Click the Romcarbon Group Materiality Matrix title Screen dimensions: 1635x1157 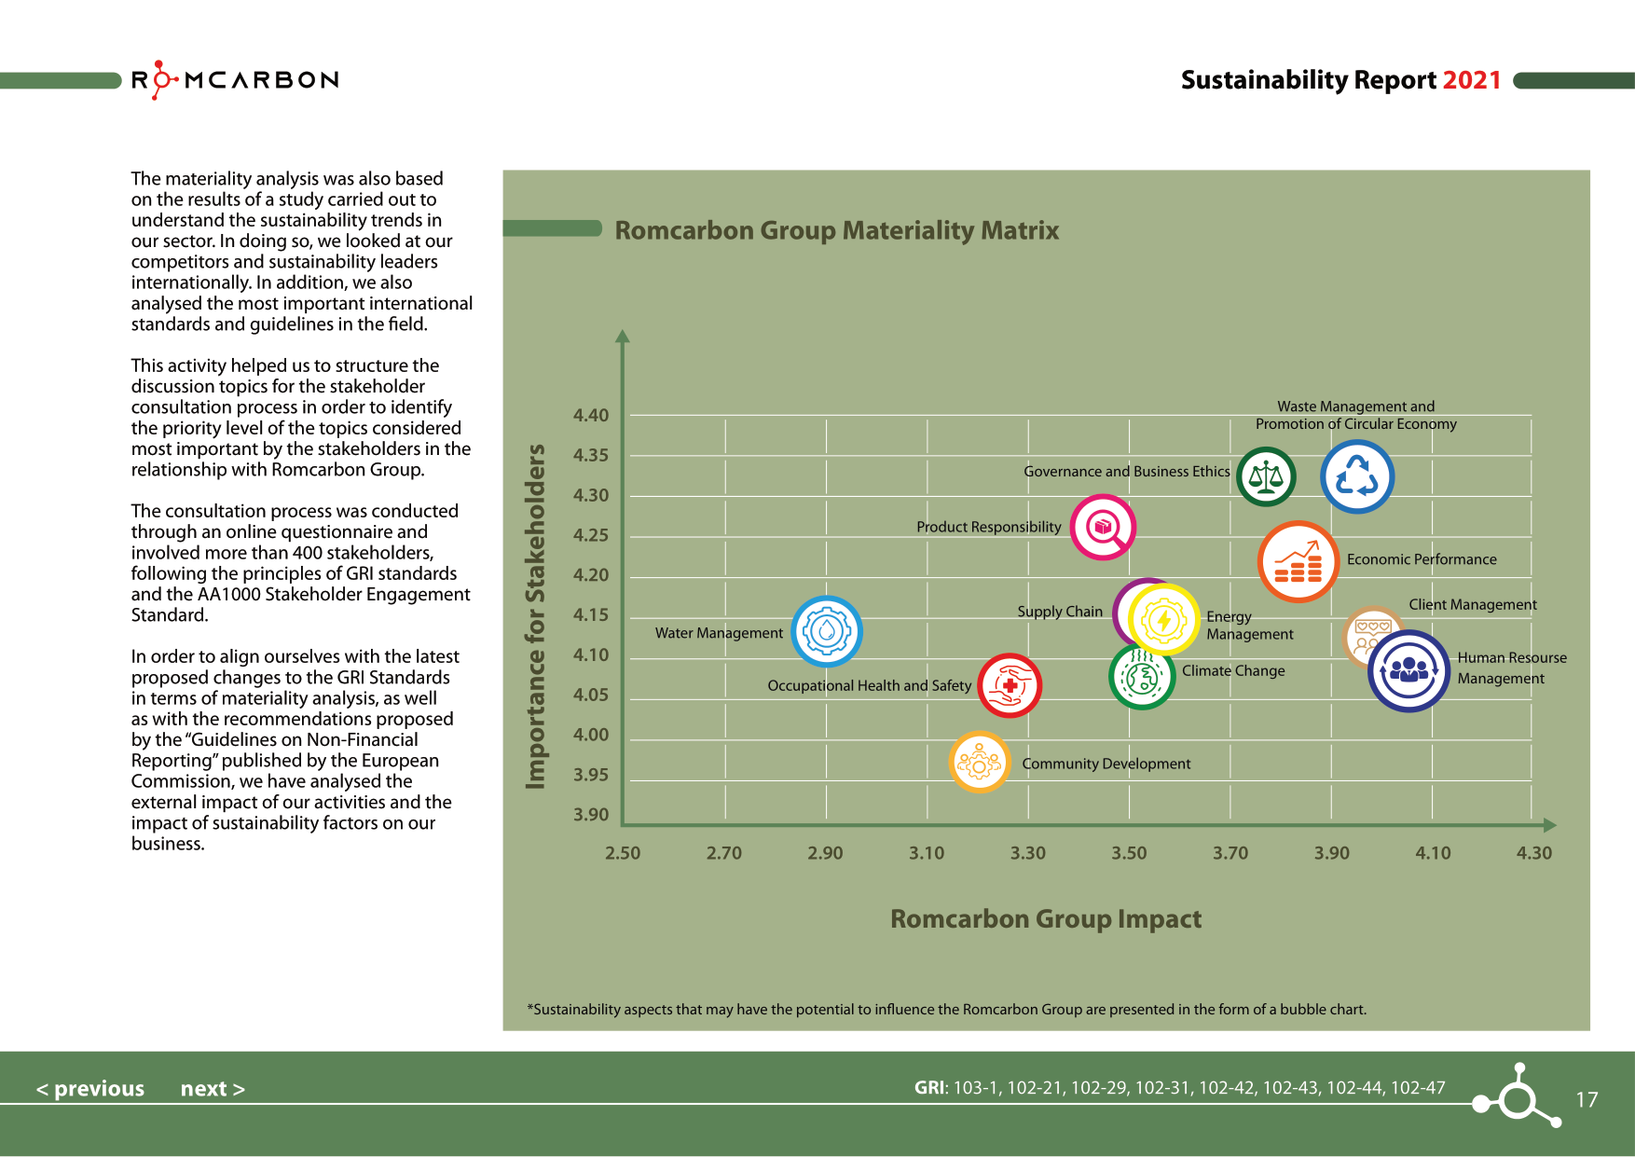(x=836, y=230)
